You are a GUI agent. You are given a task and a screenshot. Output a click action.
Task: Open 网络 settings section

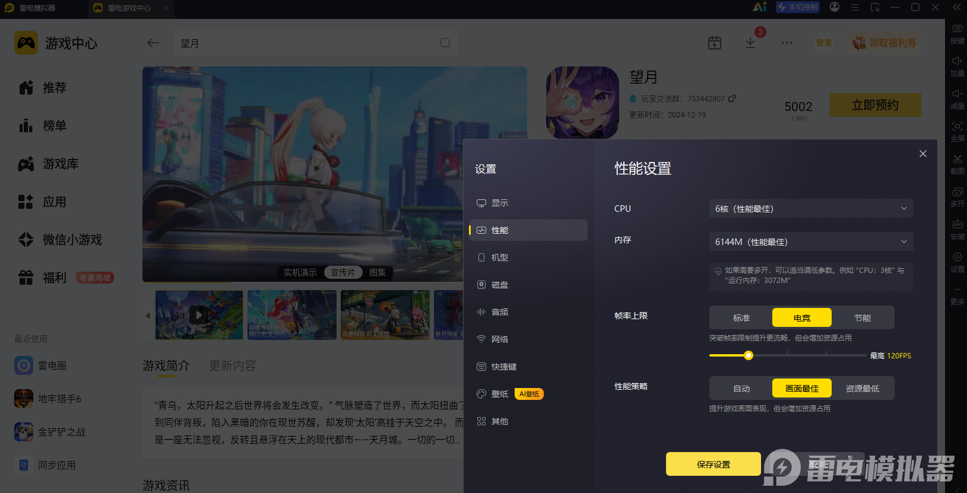(x=528, y=339)
